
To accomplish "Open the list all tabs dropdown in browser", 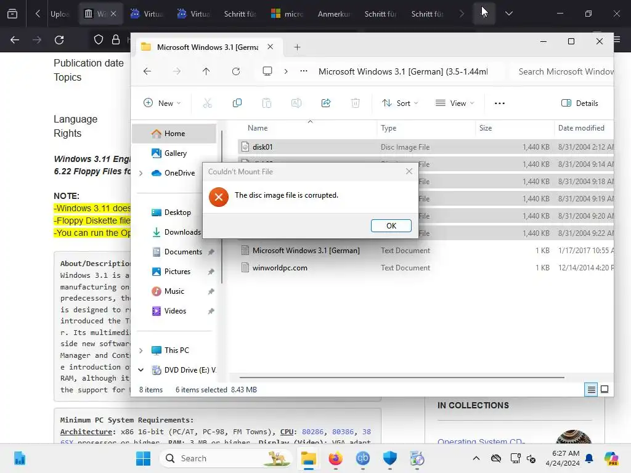I will pos(508,14).
